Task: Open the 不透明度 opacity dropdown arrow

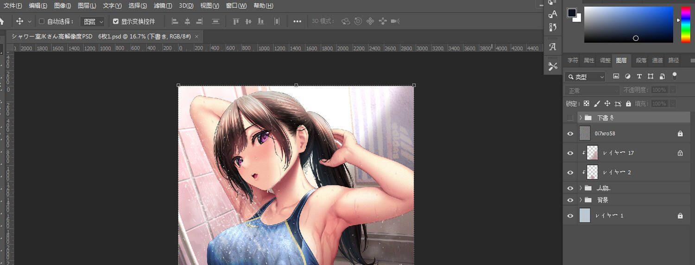Action: coord(673,90)
